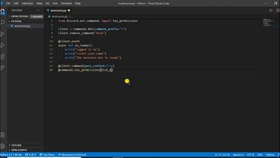The width and height of the screenshot is (280, 158).
Task: Open the Extensions view icon
Action: [x=3, y=57]
